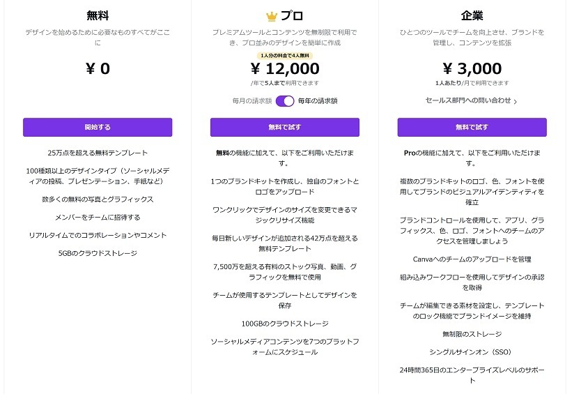The image size is (581, 394).
Task: Toggle the monthly/yearly billing switch
Action: pyautogui.click(x=285, y=101)
